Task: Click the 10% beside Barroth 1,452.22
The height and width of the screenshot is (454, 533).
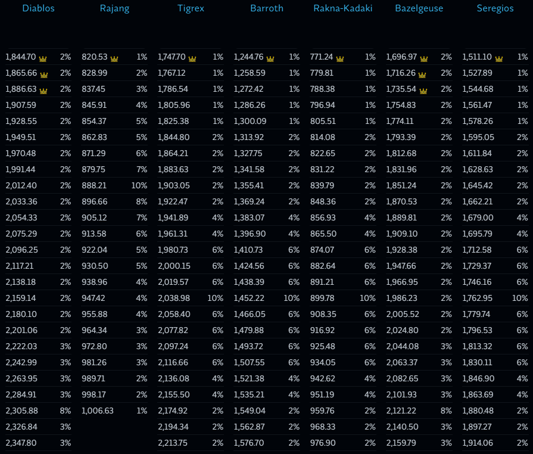Action: tap(292, 298)
